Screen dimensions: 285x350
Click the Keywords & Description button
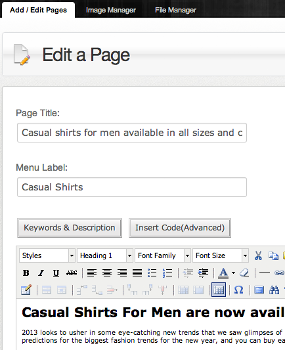tap(70, 228)
